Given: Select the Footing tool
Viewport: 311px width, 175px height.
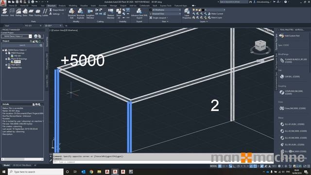Looking at the screenshot, I should point(38,12).
